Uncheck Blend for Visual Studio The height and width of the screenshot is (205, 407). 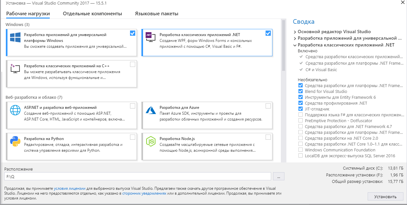tap(300, 91)
